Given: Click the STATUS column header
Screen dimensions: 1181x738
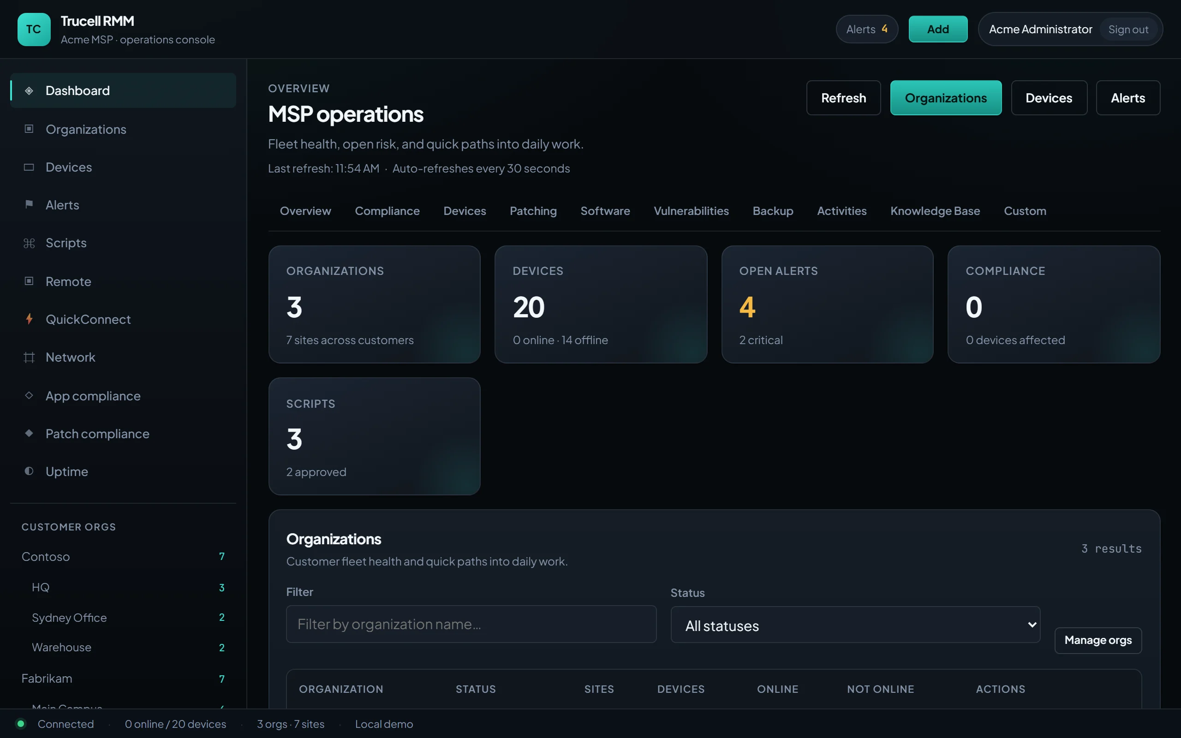Looking at the screenshot, I should 475,689.
